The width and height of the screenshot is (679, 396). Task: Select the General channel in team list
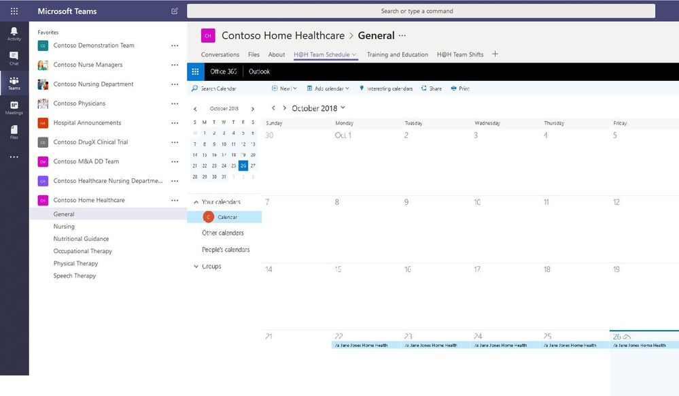pos(108,214)
